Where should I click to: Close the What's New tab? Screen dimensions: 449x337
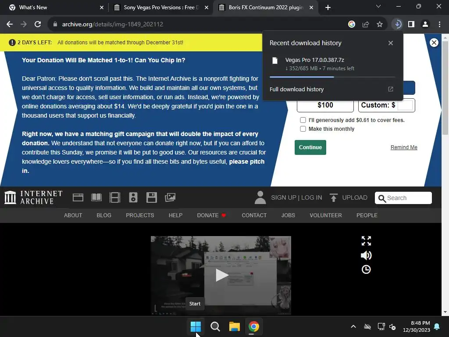(102, 7)
